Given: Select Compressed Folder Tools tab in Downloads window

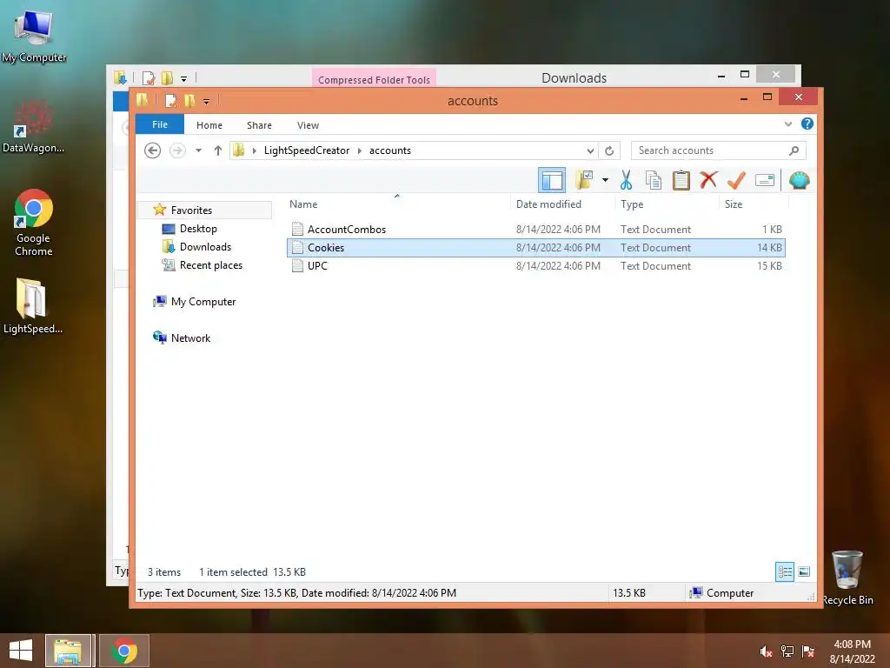Looking at the screenshot, I should 374,79.
